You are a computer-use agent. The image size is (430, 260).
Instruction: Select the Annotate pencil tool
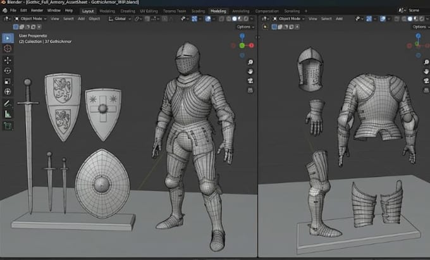point(8,103)
